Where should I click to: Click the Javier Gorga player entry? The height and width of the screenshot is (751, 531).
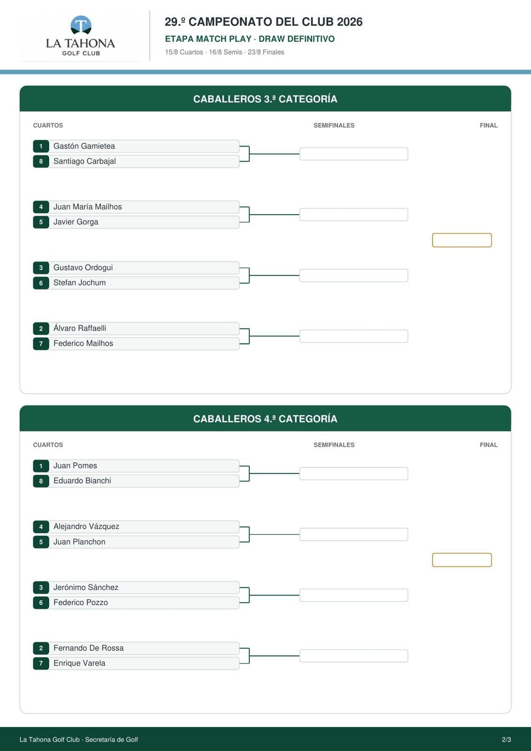[x=136, y=222]
